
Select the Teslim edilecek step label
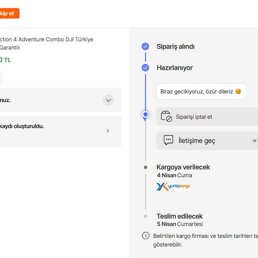[x=179, y=216]
